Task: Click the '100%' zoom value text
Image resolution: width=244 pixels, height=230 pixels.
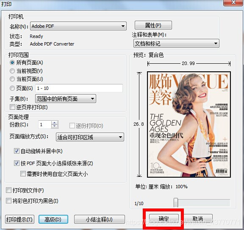Action: 181,187
